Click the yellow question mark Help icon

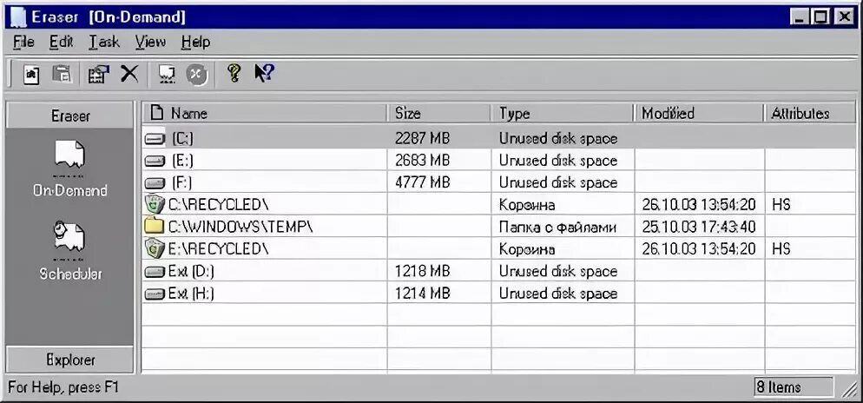tap(233, 74)
